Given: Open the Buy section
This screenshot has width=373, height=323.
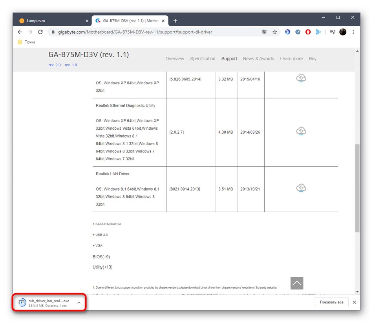Looking at the screenshot, I should pos(313,59).
